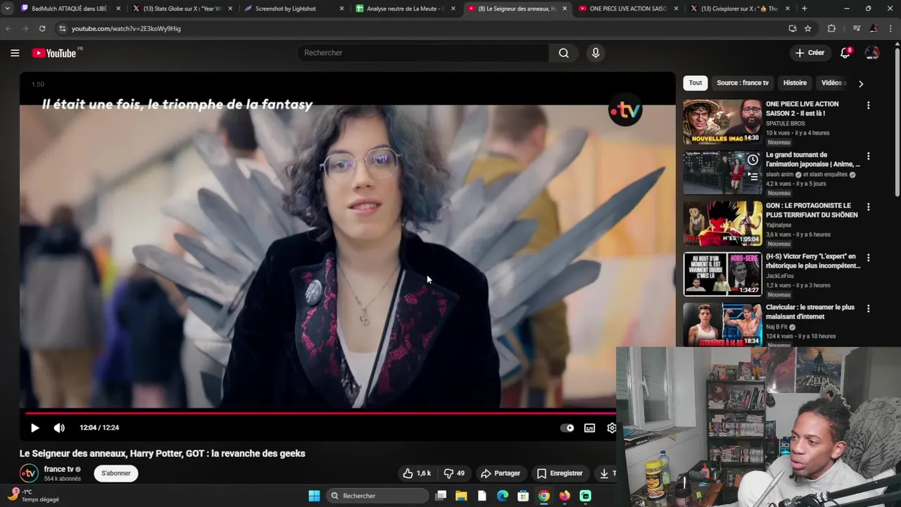This screenshot has height=507, width=901.
Task: Reload the page
Action: [x=42, y=28]
